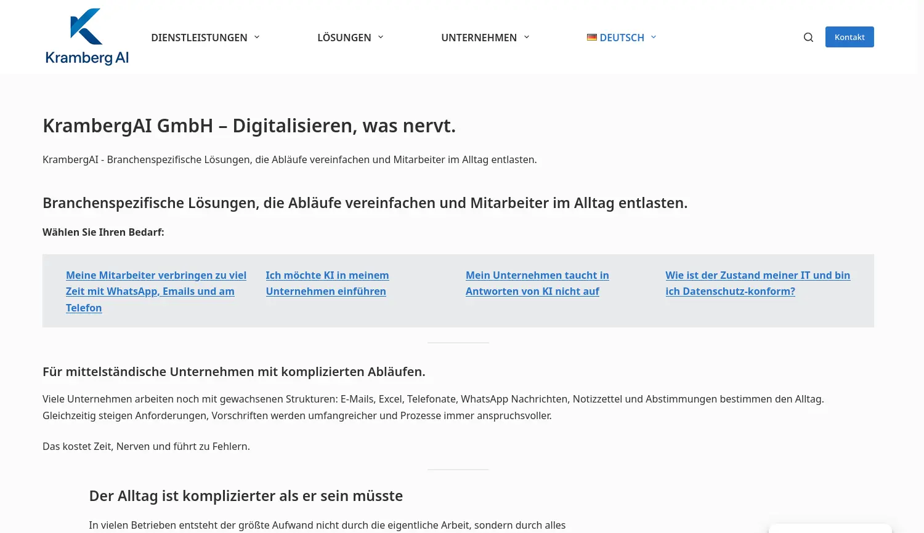Open the LÖSUNGEN menu item
This screenshot has width=924, height=533.
point(344,38)
